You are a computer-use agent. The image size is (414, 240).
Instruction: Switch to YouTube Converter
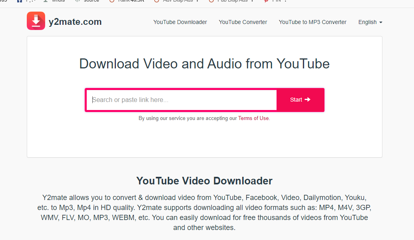(x=243, y=22)
